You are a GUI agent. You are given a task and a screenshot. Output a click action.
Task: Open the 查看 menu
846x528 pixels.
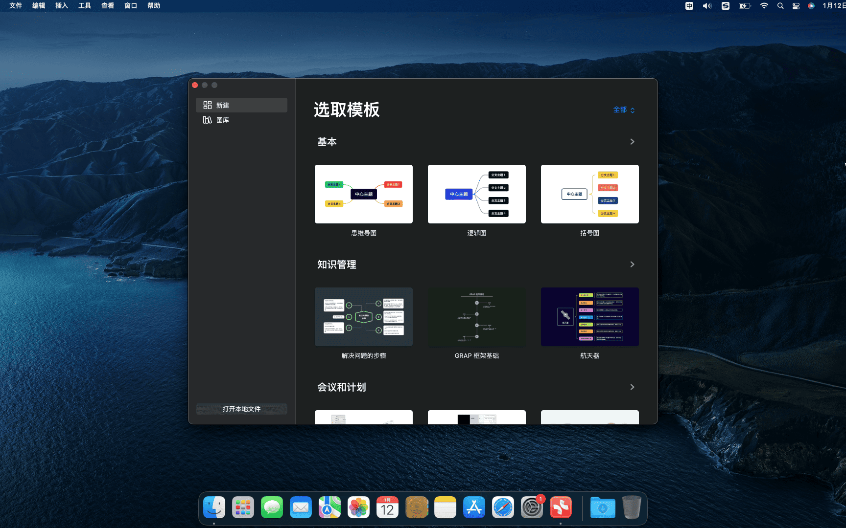[x=107, y=6]
